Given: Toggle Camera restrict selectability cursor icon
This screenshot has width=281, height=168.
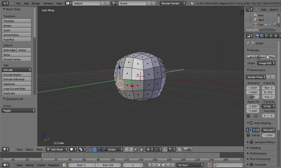Looking at the screenshot, I should pos(271,24).
